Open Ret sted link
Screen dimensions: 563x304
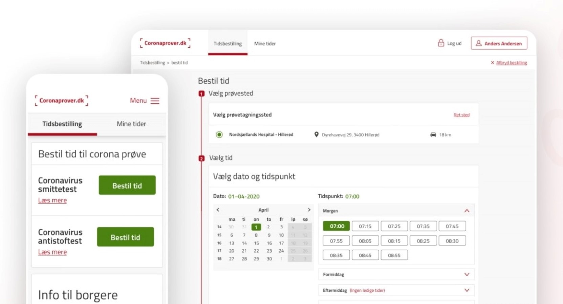coord(461,115)
